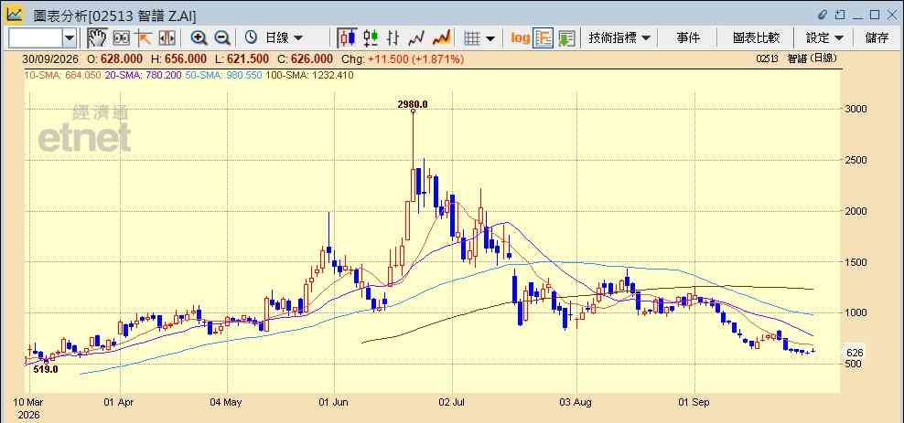Click the green export data icon
This screenshot has width=904, height=423.
coord(566,38)
